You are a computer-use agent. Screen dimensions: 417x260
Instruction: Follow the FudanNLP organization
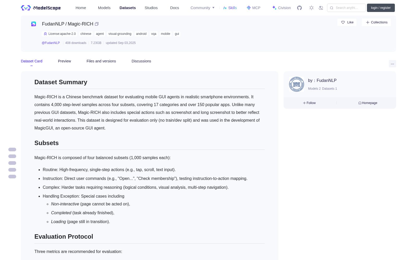point(309,103)
